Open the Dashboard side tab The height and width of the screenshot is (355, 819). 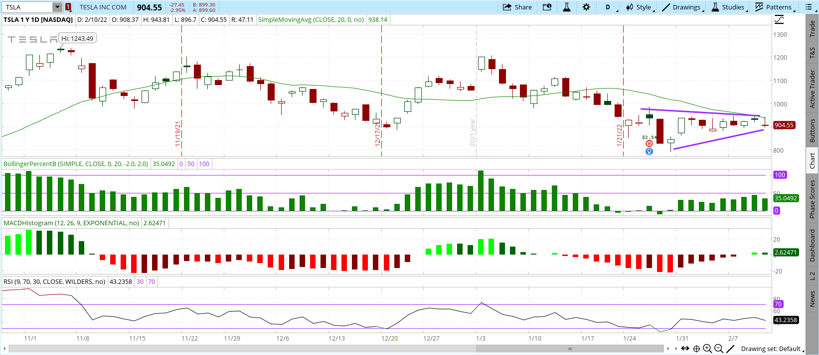click(812, 246)
